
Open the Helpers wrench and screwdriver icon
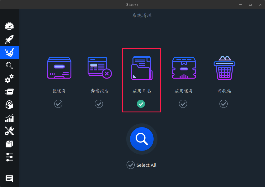9,131
